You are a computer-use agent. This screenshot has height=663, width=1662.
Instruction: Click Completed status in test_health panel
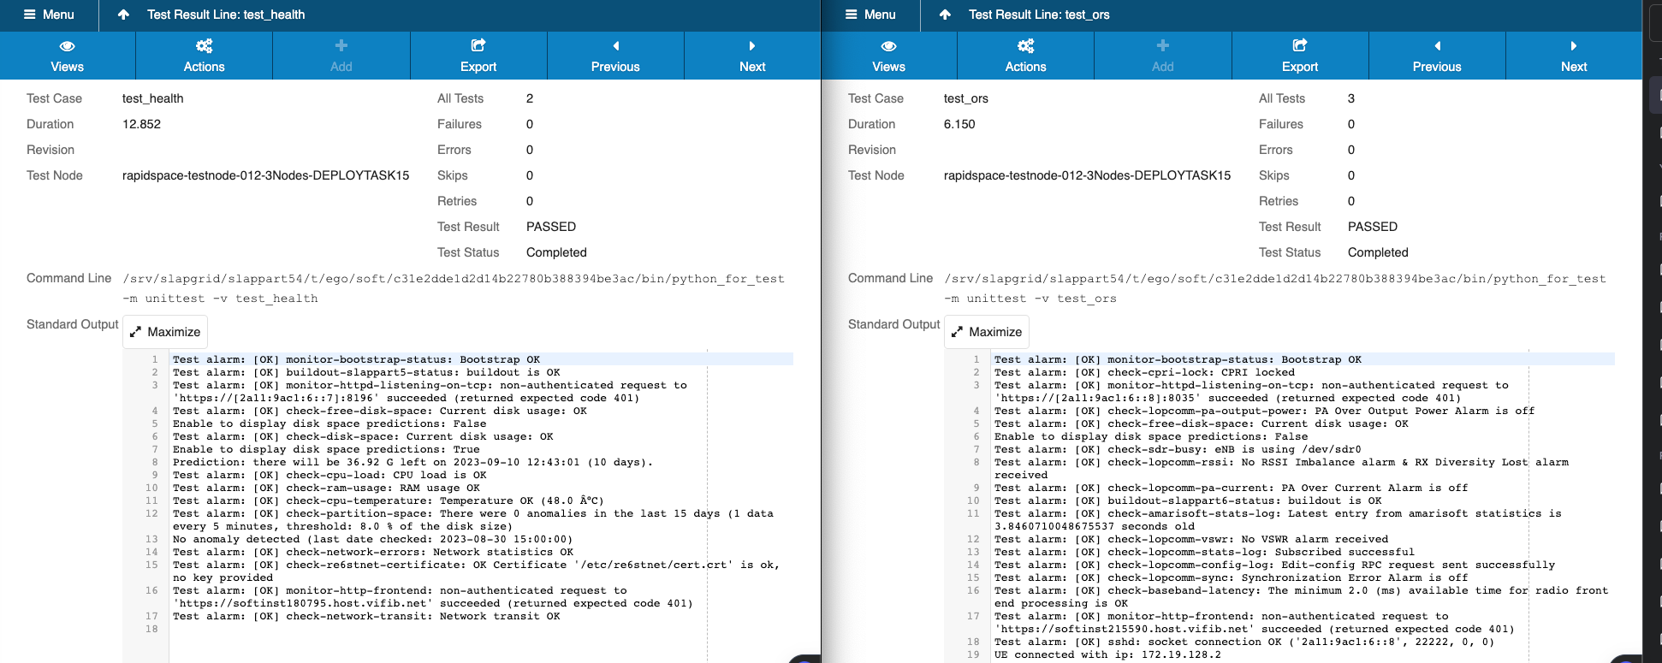[x=556, y=252]
